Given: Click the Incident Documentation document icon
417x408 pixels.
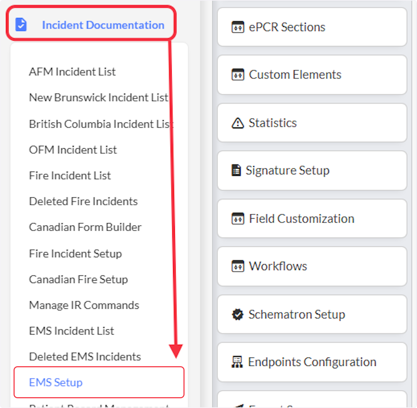Looking at the screenshot, I should tap(21, 25).
